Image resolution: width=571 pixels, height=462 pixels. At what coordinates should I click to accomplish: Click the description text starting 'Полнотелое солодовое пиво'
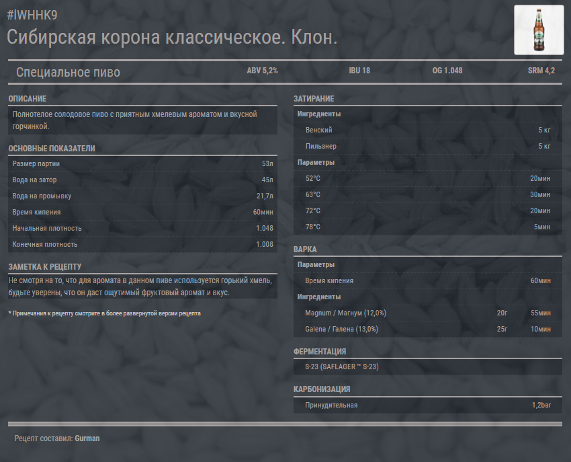pyautogui.click(x=135, y=120)
